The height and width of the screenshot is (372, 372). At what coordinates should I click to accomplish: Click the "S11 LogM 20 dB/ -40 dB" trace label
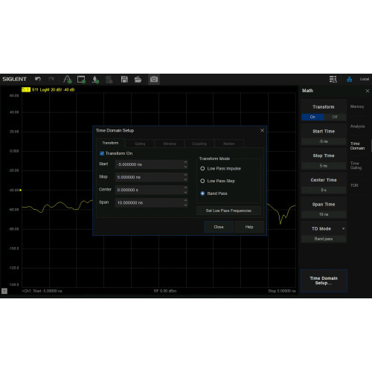point(53,89)
